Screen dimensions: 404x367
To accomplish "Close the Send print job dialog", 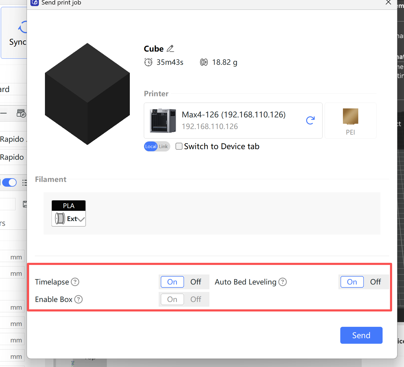I will pos(388,3).
